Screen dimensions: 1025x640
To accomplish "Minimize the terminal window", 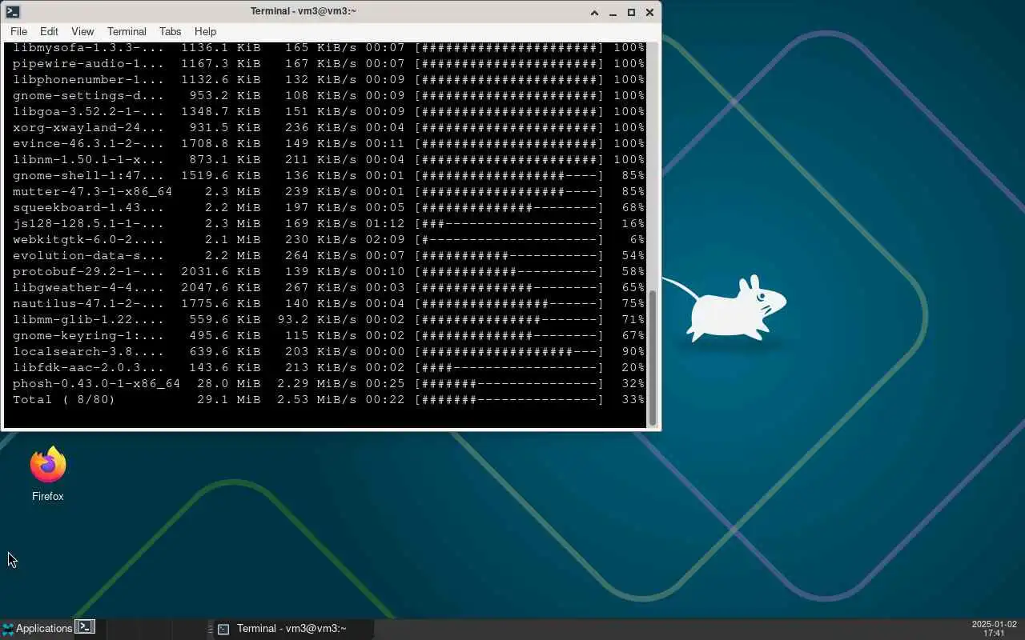I will click(x=613, y=12).
